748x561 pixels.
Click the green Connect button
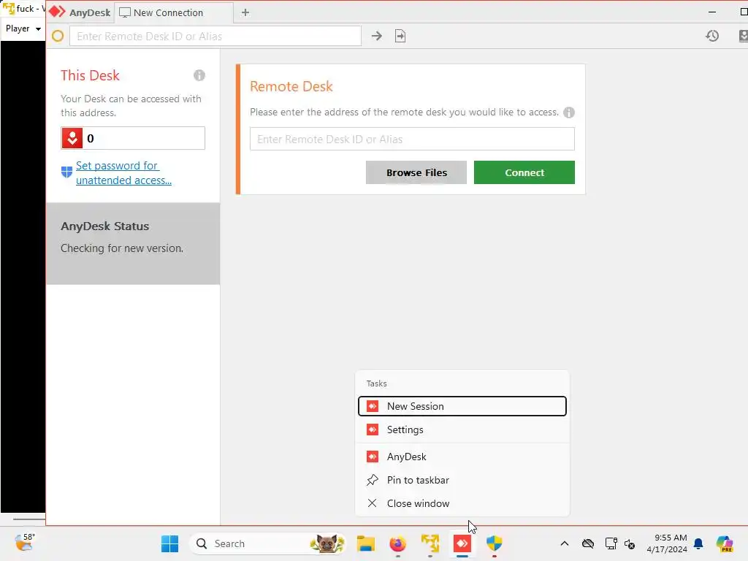click(x=524, y=172)
